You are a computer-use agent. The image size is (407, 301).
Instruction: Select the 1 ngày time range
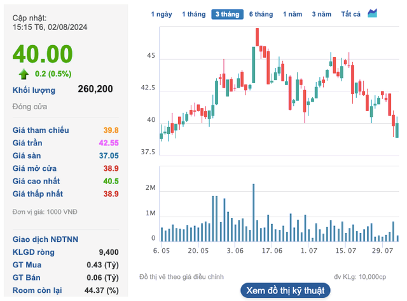(161, 14)
